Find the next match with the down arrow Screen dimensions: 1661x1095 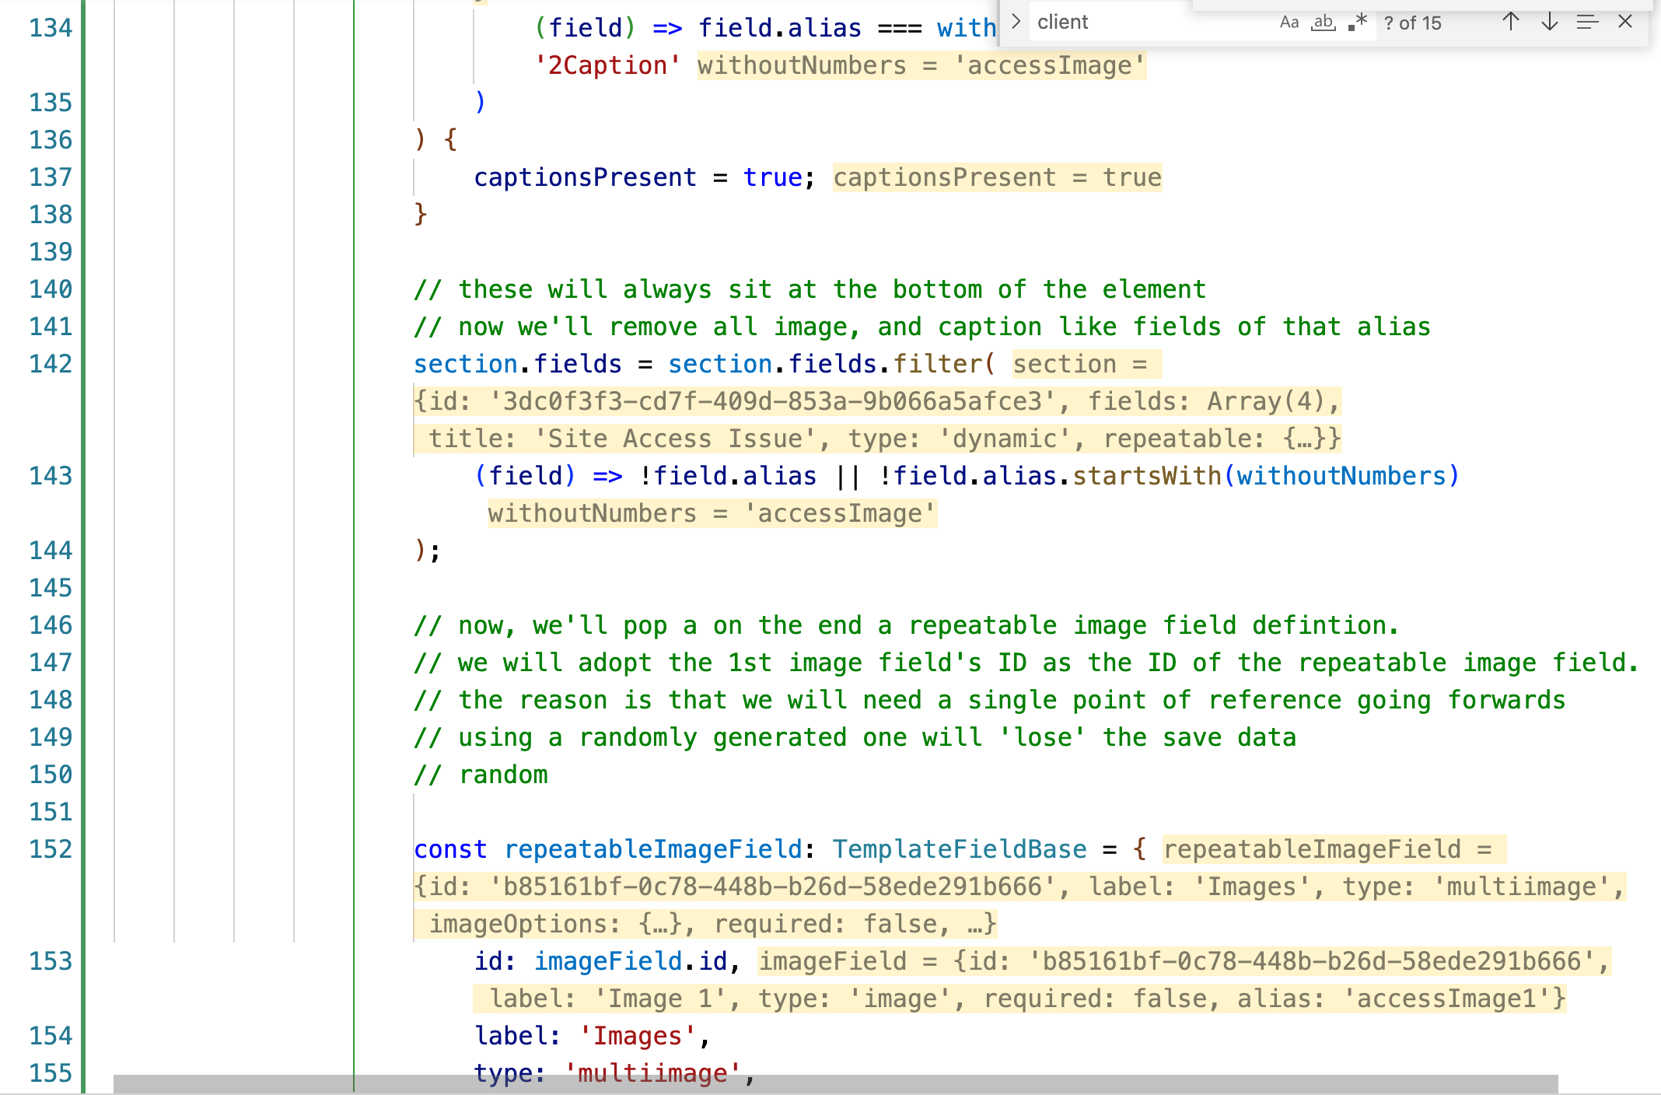tap(1548, 23)
